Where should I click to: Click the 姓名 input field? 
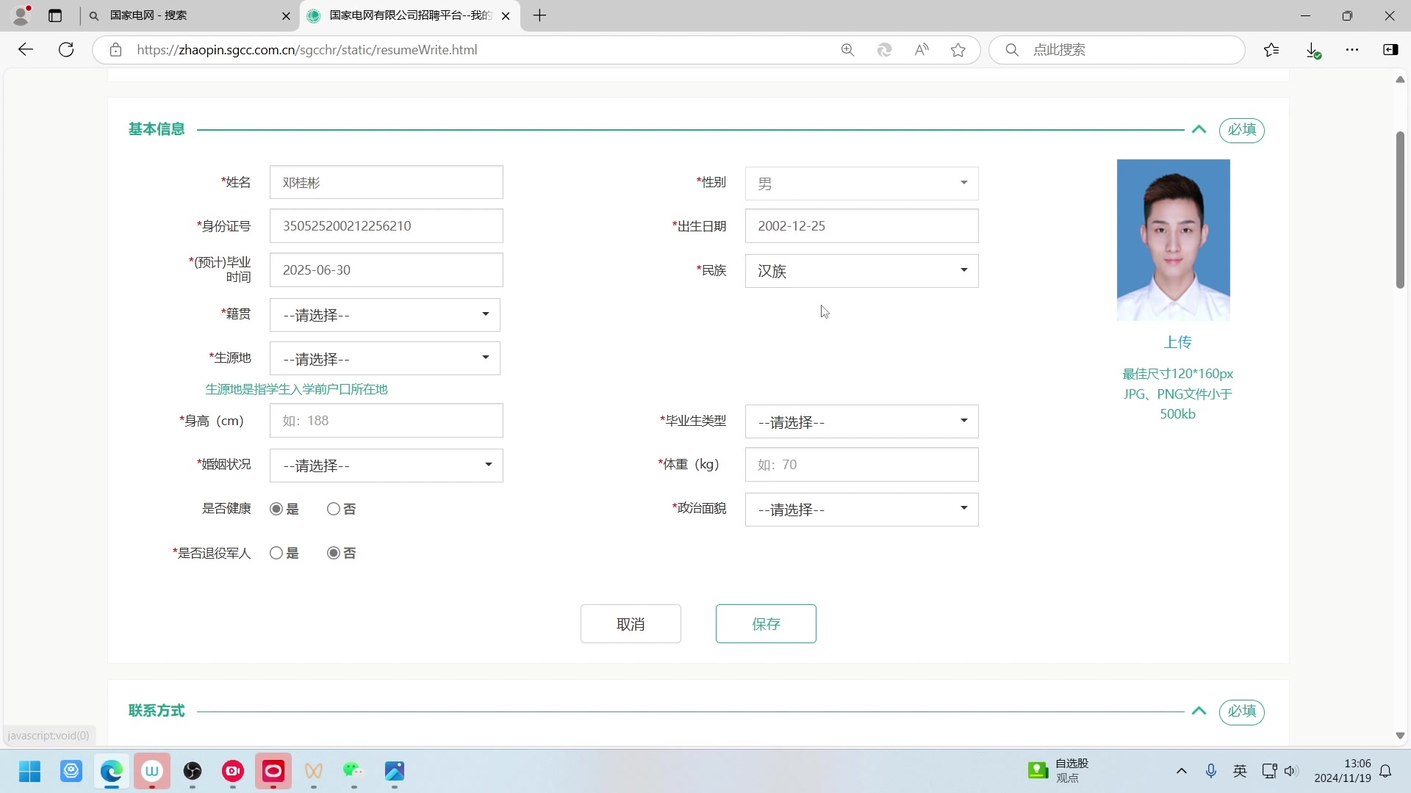[386, 182]
